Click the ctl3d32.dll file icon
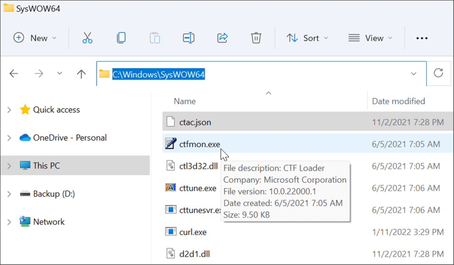Image resolution: width=454 pixels, height=265 pixels. click(x=171, y=165)
